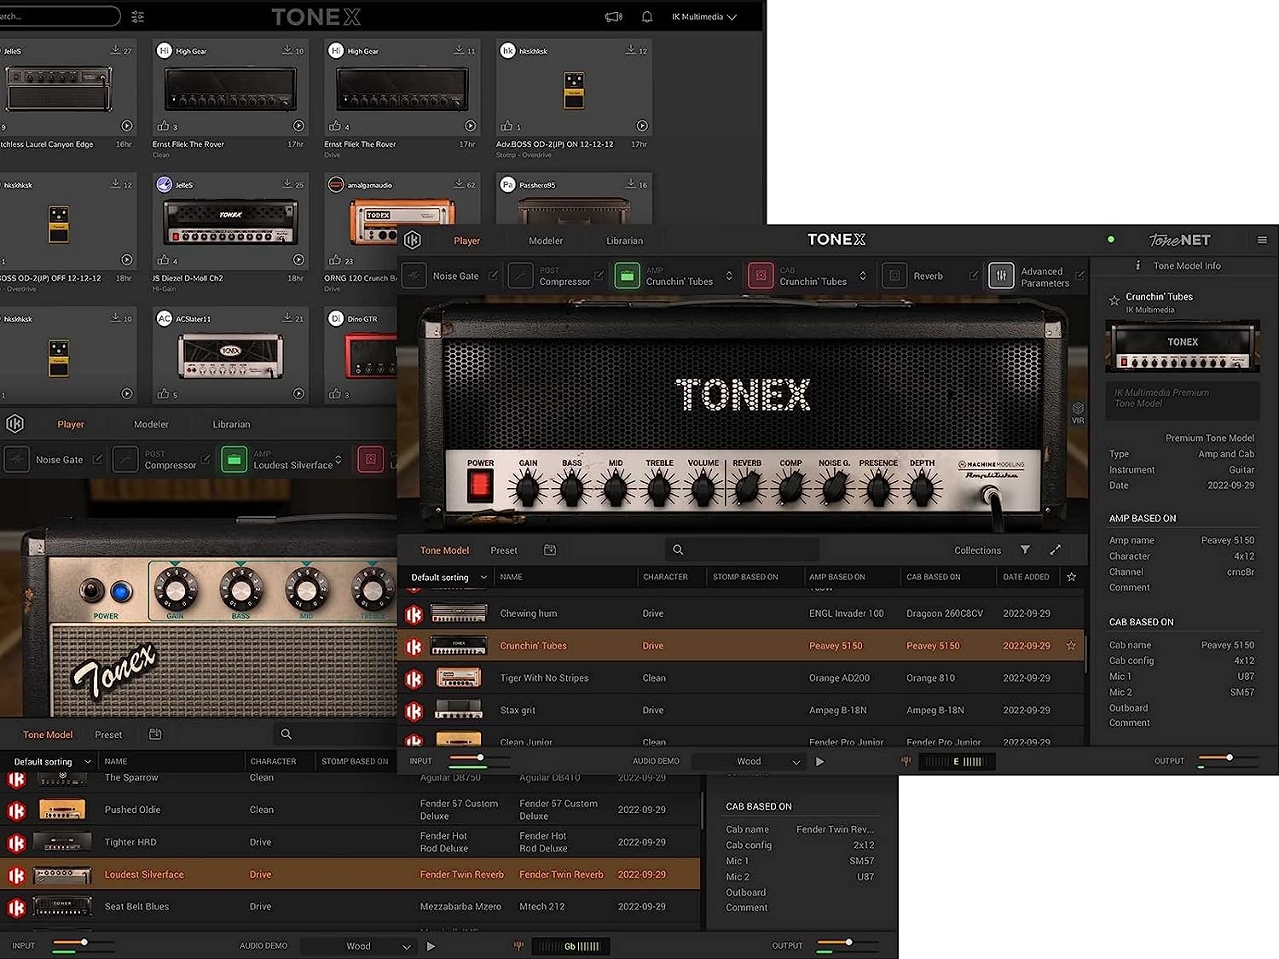Click Tone Model Info icon
This screenshot has width=1279, height=959.
click(1138, 265)
